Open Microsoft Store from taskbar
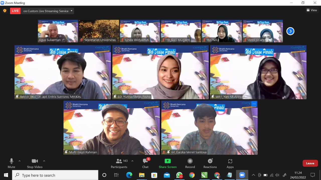Viewport: 321px width, 180px height. point(154,175)
